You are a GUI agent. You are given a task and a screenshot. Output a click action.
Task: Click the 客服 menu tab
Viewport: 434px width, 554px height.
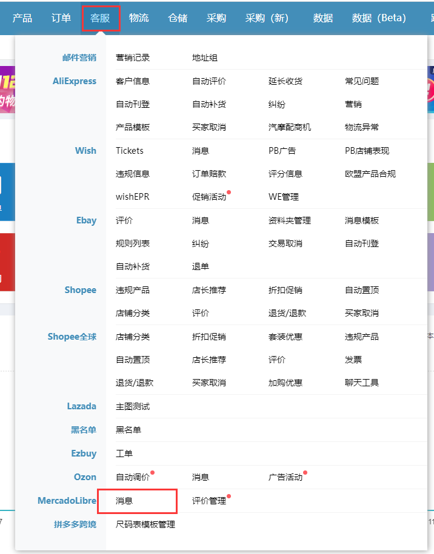[x=100, y=18]
